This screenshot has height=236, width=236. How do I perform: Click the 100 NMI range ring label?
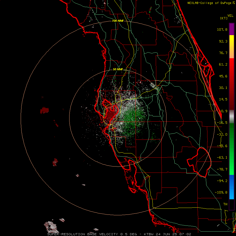click(x=118, y=21)
